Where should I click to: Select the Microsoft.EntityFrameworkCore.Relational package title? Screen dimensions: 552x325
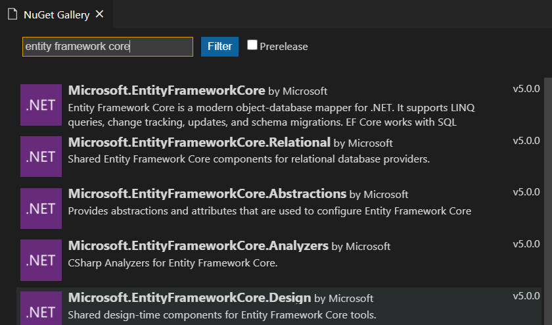[198, 142]
